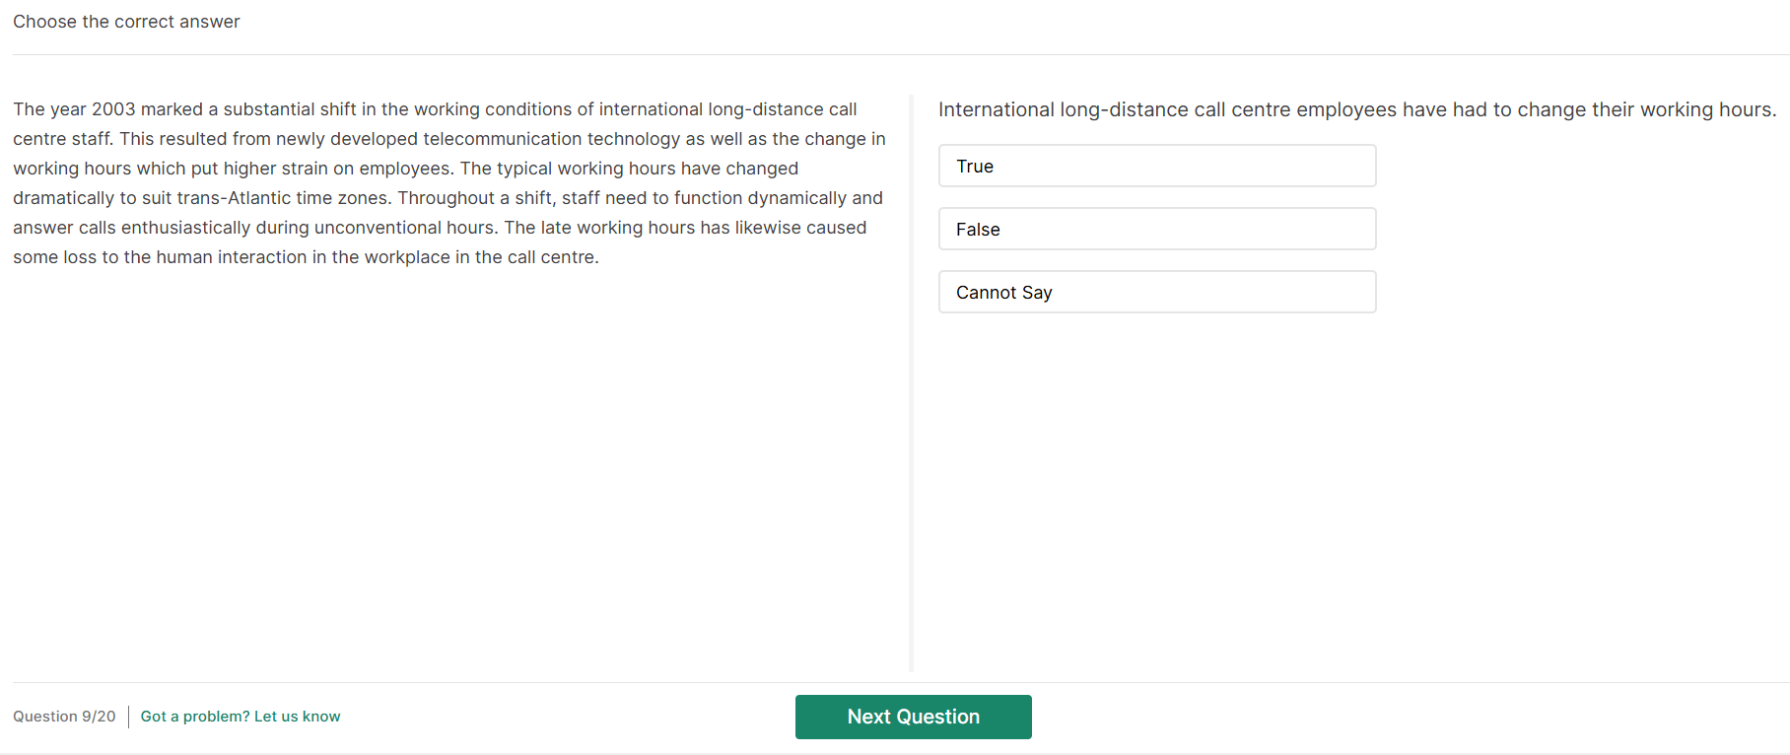1790x755 pixels.
Task: Choose the Cannot Say answer option
Action: pyautogui.click(x=1156, y=292)
